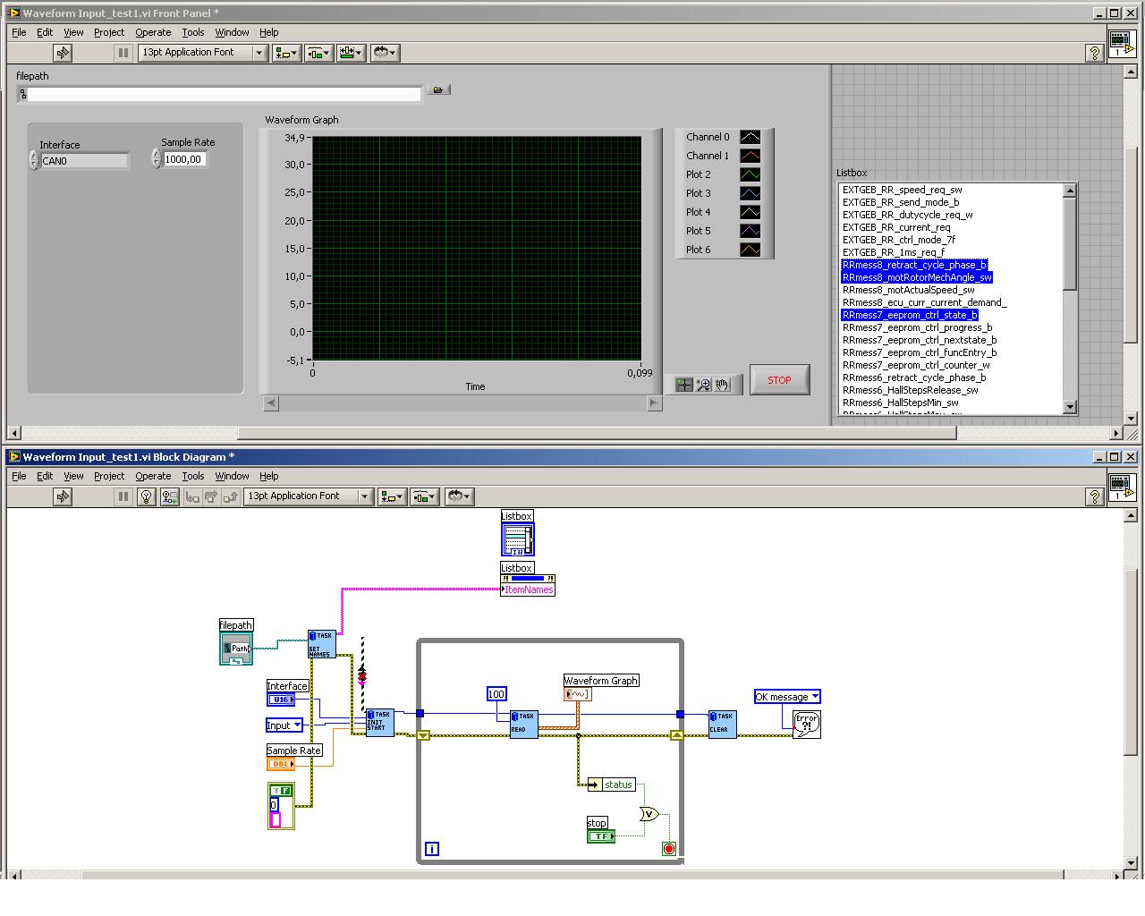
Task: Click the graph scrollbar right arrow
Action: pyautogui.click(x=654, y=403)
